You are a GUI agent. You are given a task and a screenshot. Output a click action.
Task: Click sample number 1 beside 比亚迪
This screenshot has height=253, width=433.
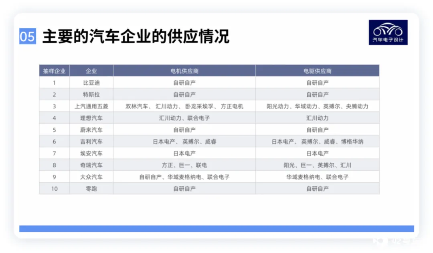55,83
